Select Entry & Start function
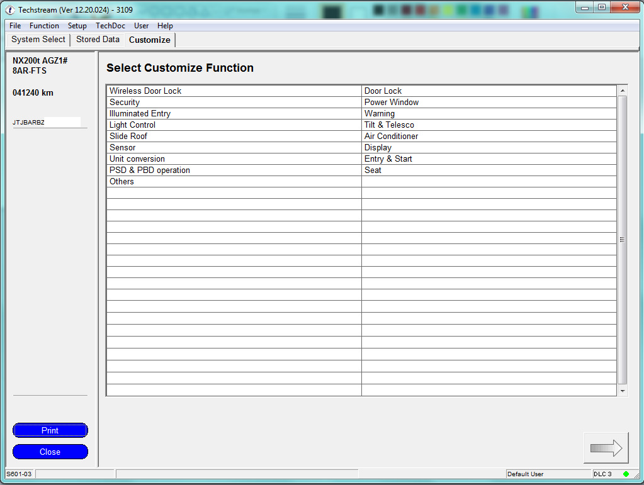 [x=489, y=159]
